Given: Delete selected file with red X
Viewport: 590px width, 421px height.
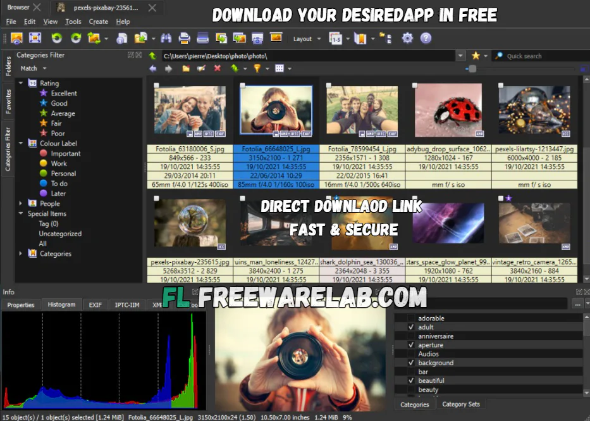Looking at the screenshot, I should [218, 68].
